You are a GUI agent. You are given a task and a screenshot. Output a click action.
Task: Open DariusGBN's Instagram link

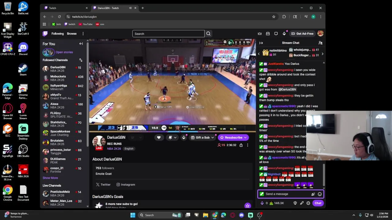click(126, 185)
